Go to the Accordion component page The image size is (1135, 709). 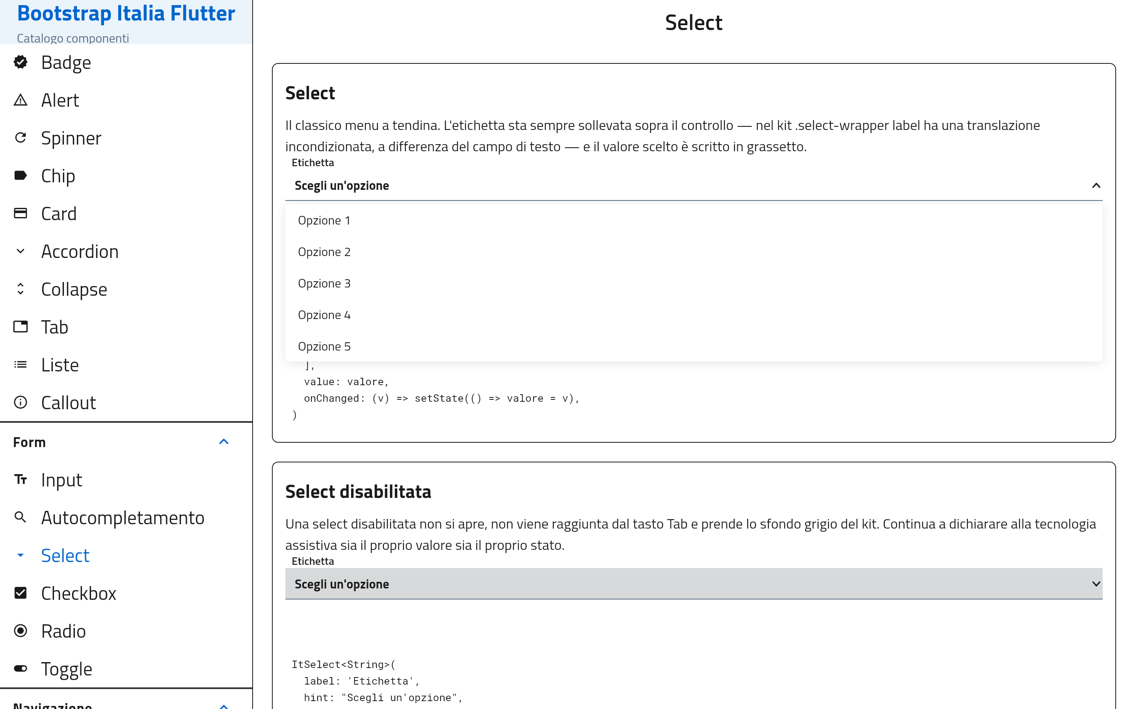[x=126, y=251]
